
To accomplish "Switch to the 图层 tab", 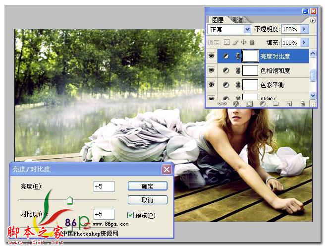I will coord(218,20).
